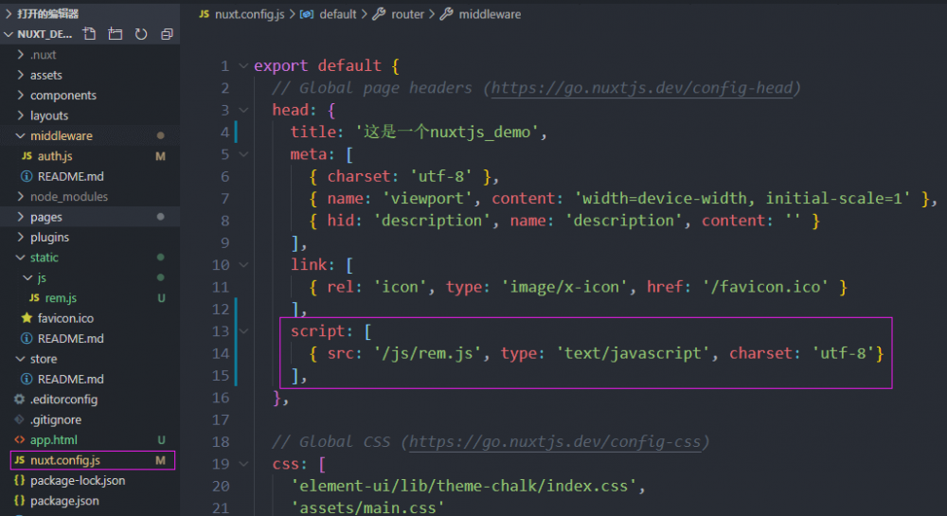Expand the .nuxt folder

point(21,54)
